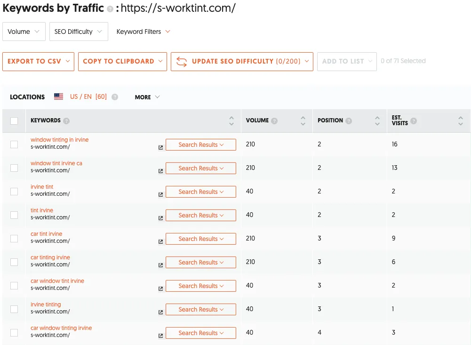This screenshot has height=345, width=471.
Task: Open external link icon for 'irvine tint' row
Action: [x=160, y=194]
